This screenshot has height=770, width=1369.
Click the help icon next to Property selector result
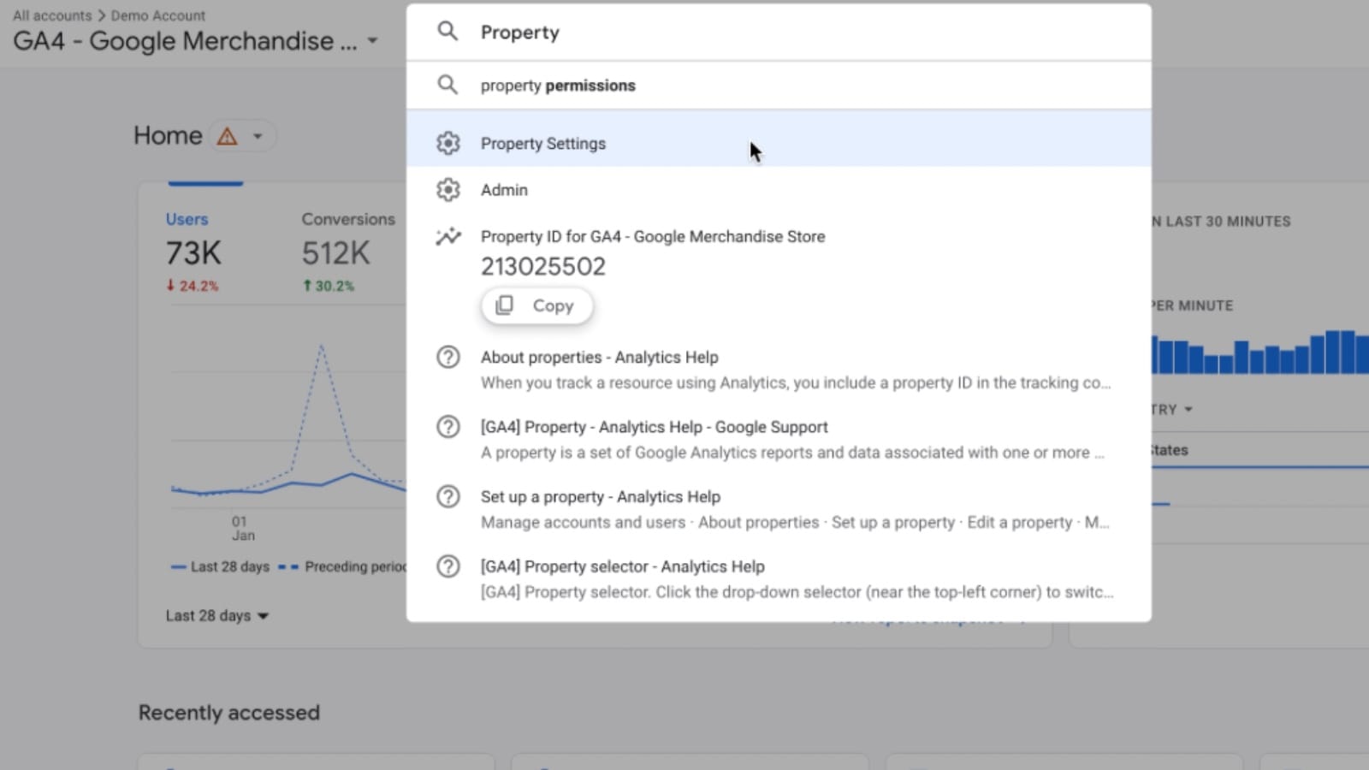pyautogui.click(x=447, y=566)
